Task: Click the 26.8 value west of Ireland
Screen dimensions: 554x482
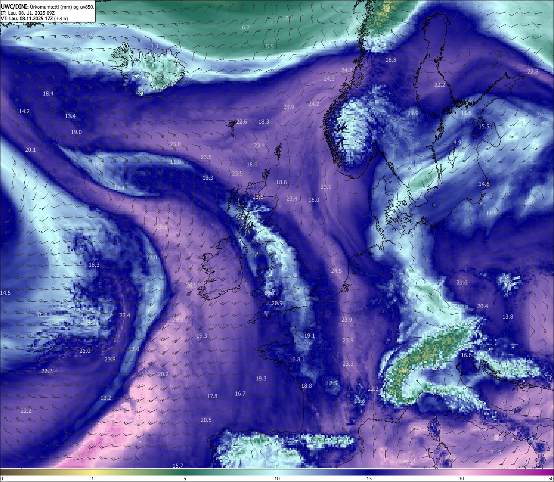Action: [x=162, y=227]
